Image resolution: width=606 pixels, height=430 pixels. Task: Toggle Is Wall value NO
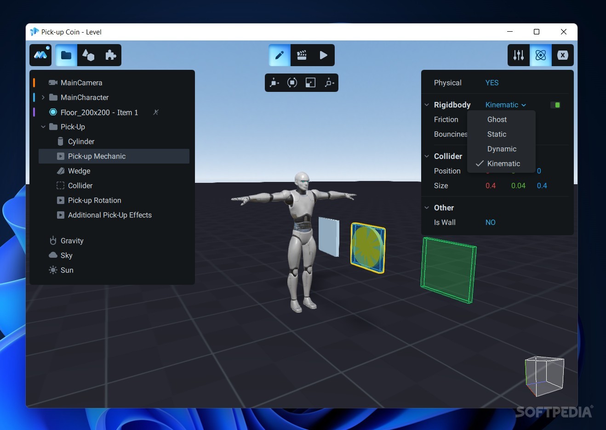coord(491,222)
